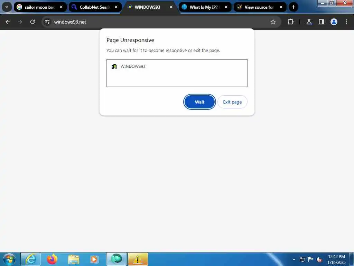
Task: Close the CollabNet Search tab
Action: 116,7
